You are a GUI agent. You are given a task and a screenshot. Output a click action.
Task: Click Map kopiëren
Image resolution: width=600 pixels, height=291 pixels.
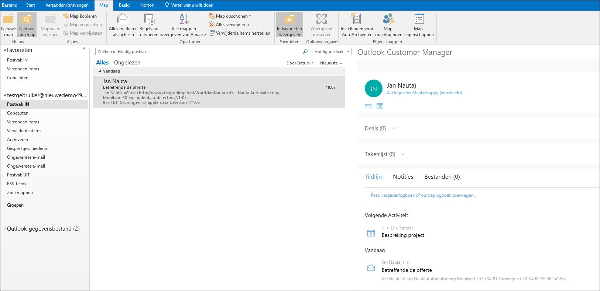(80, 16)
